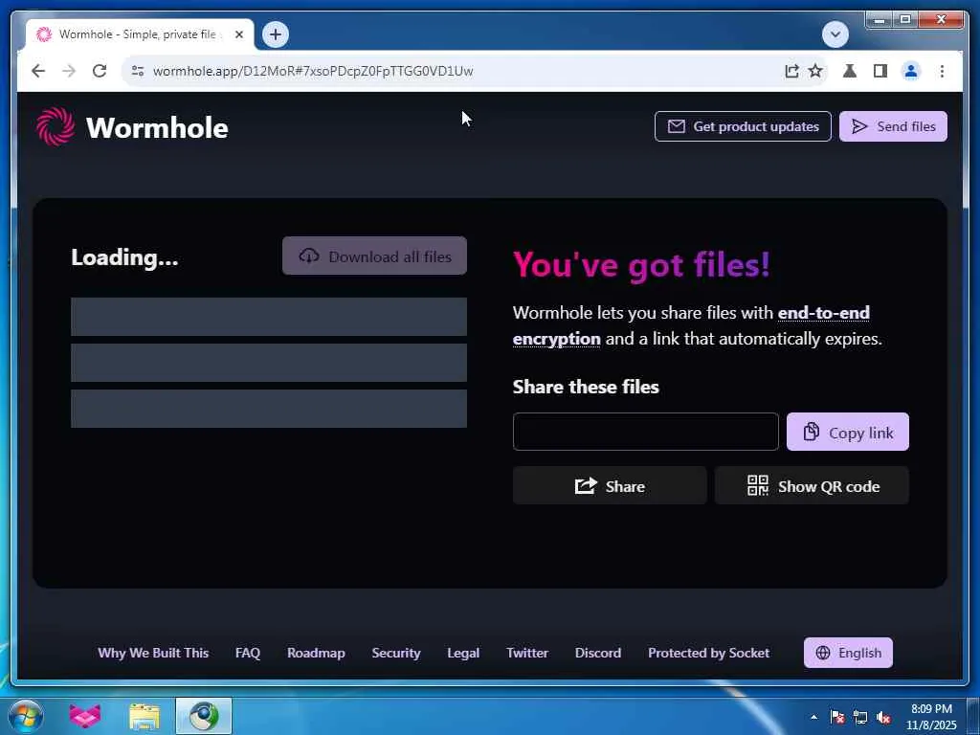980x735 pixels.
Task: Expand the tab search dropdown arrow
Action: click(835, 34)
